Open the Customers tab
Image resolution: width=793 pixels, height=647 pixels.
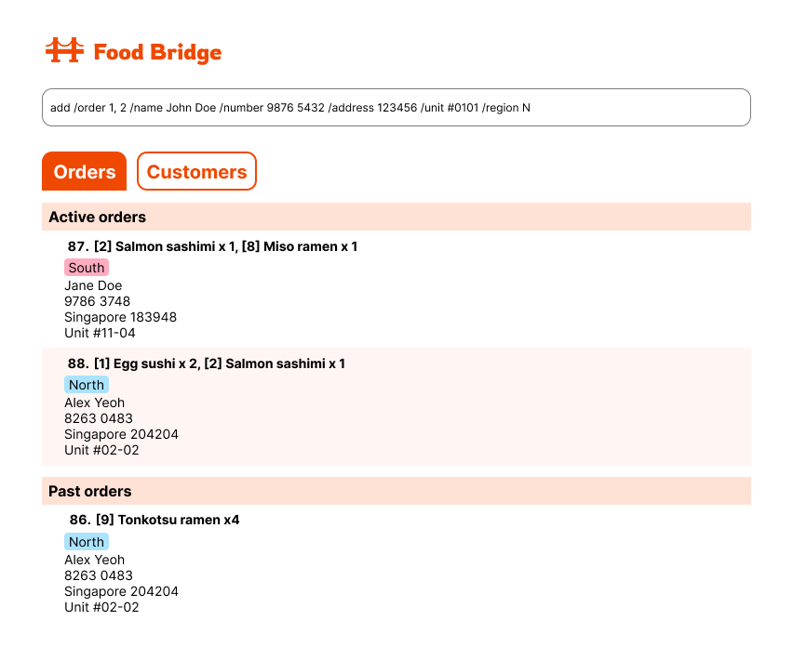click(x=196, y=172)
